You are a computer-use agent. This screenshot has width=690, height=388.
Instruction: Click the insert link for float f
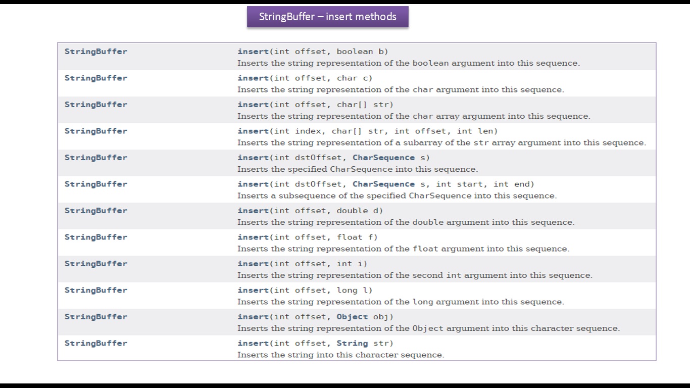click(253, 237)
